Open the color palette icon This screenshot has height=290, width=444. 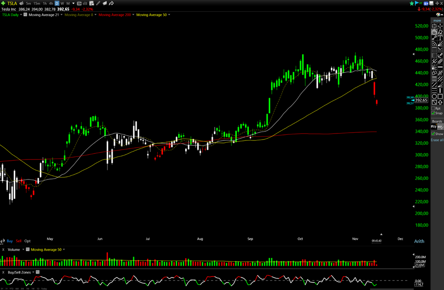pos(438,15)
